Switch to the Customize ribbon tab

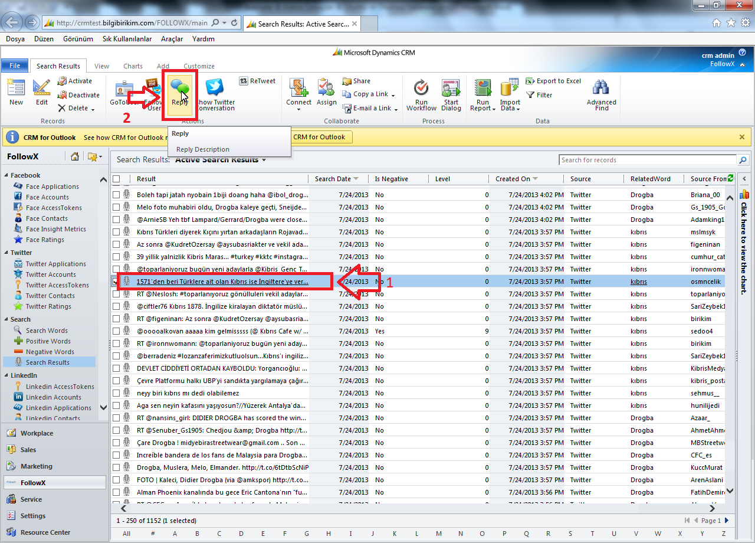point(199,66)
